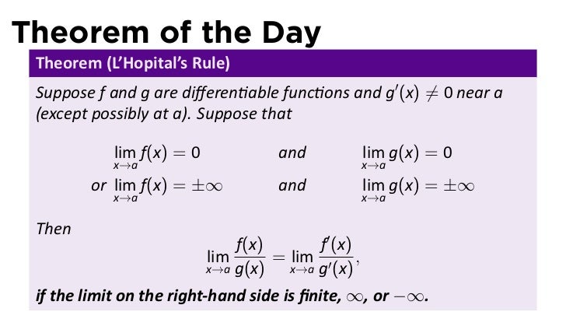566x319 pixels.
Task: Click the fraction f(x) over g(x)
Action: click(250, 258)
